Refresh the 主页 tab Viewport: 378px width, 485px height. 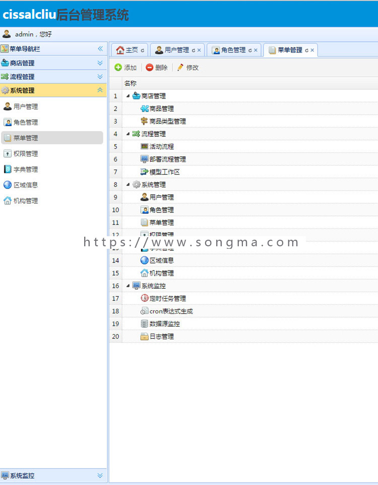(x=142, y=50)
